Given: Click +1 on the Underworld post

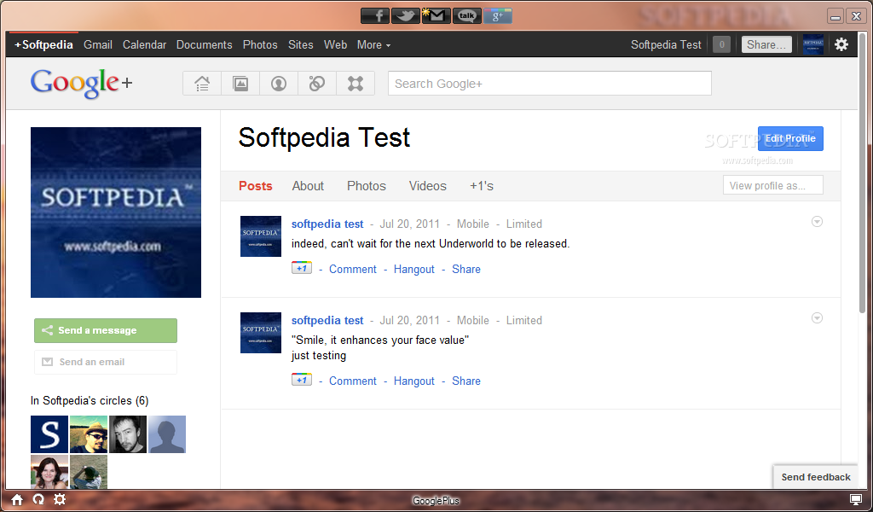Looking at the screenshot, I should pos(301,268).
